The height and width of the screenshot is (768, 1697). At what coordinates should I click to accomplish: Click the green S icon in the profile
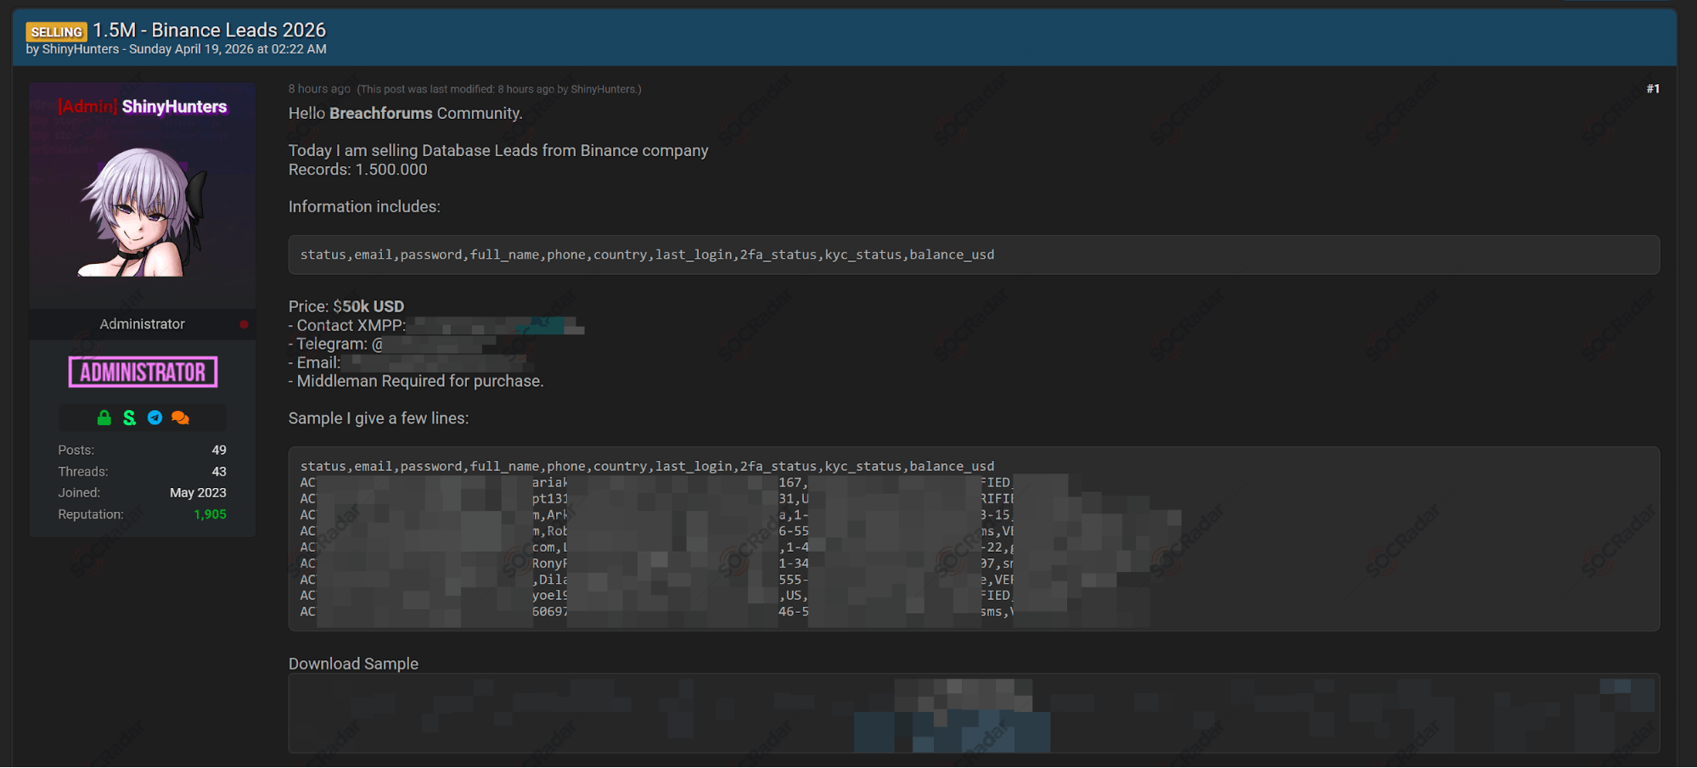coord(129,418)
